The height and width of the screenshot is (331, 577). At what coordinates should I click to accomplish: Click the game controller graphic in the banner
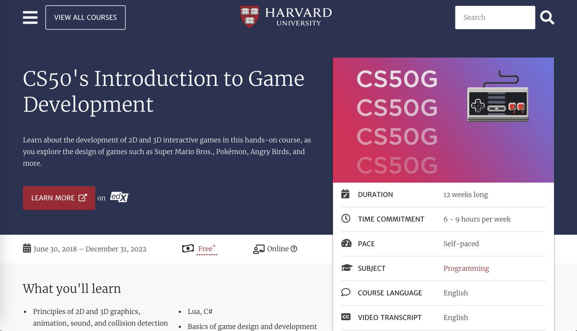pyautogui.click(x=498, y=97)
